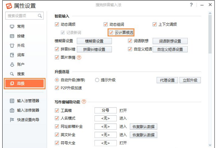This screenshot has width=218, height=148.
Task: Toggle 词语联想 checkbox
Action: (x=130, y=41)
